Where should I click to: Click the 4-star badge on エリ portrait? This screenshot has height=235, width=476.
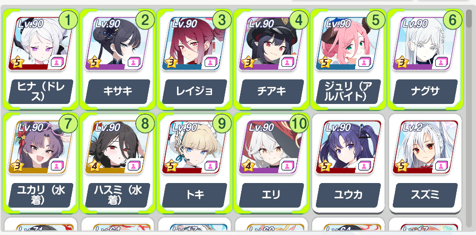click(246, 166)
